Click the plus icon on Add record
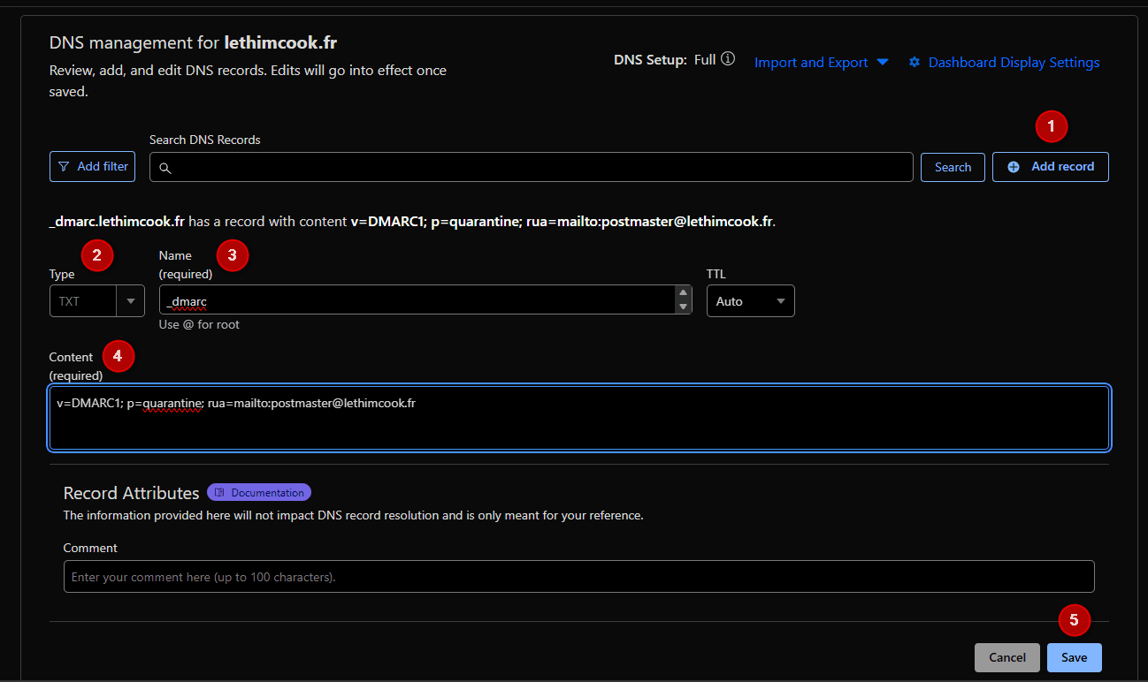 tap(1014, 167)
